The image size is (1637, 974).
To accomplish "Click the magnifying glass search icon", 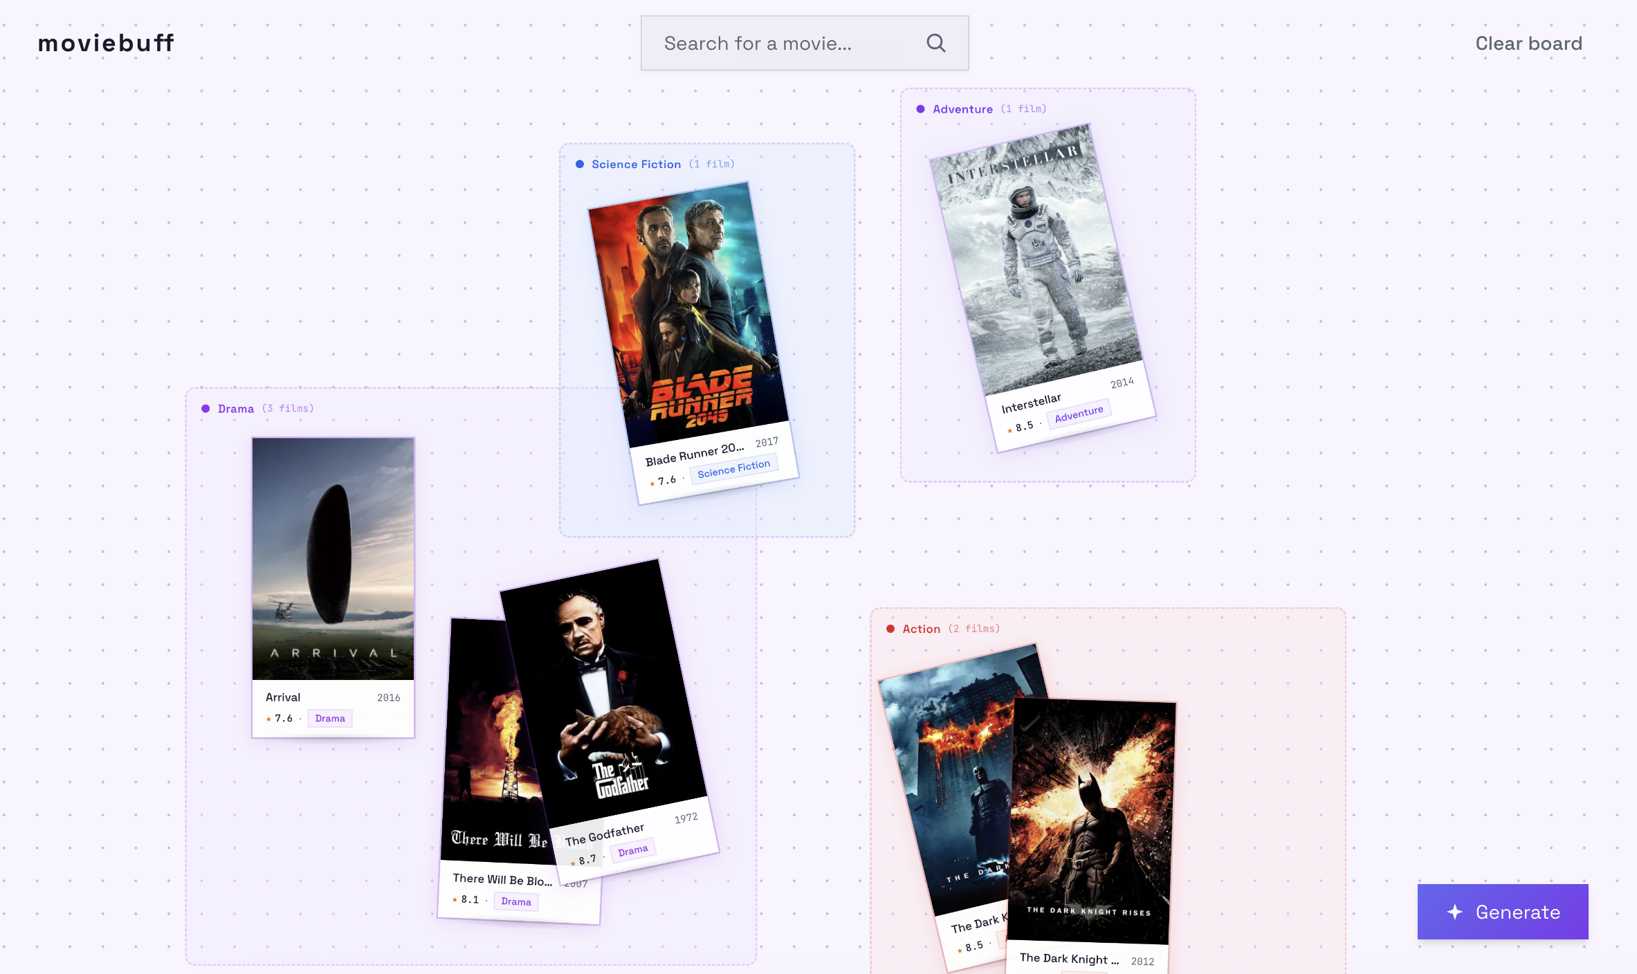I will point(935,43).
